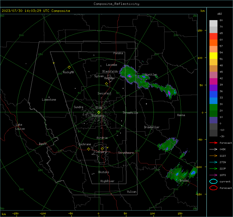Click the km unit label at top right

pyautogui.click(x=202, y=11)
